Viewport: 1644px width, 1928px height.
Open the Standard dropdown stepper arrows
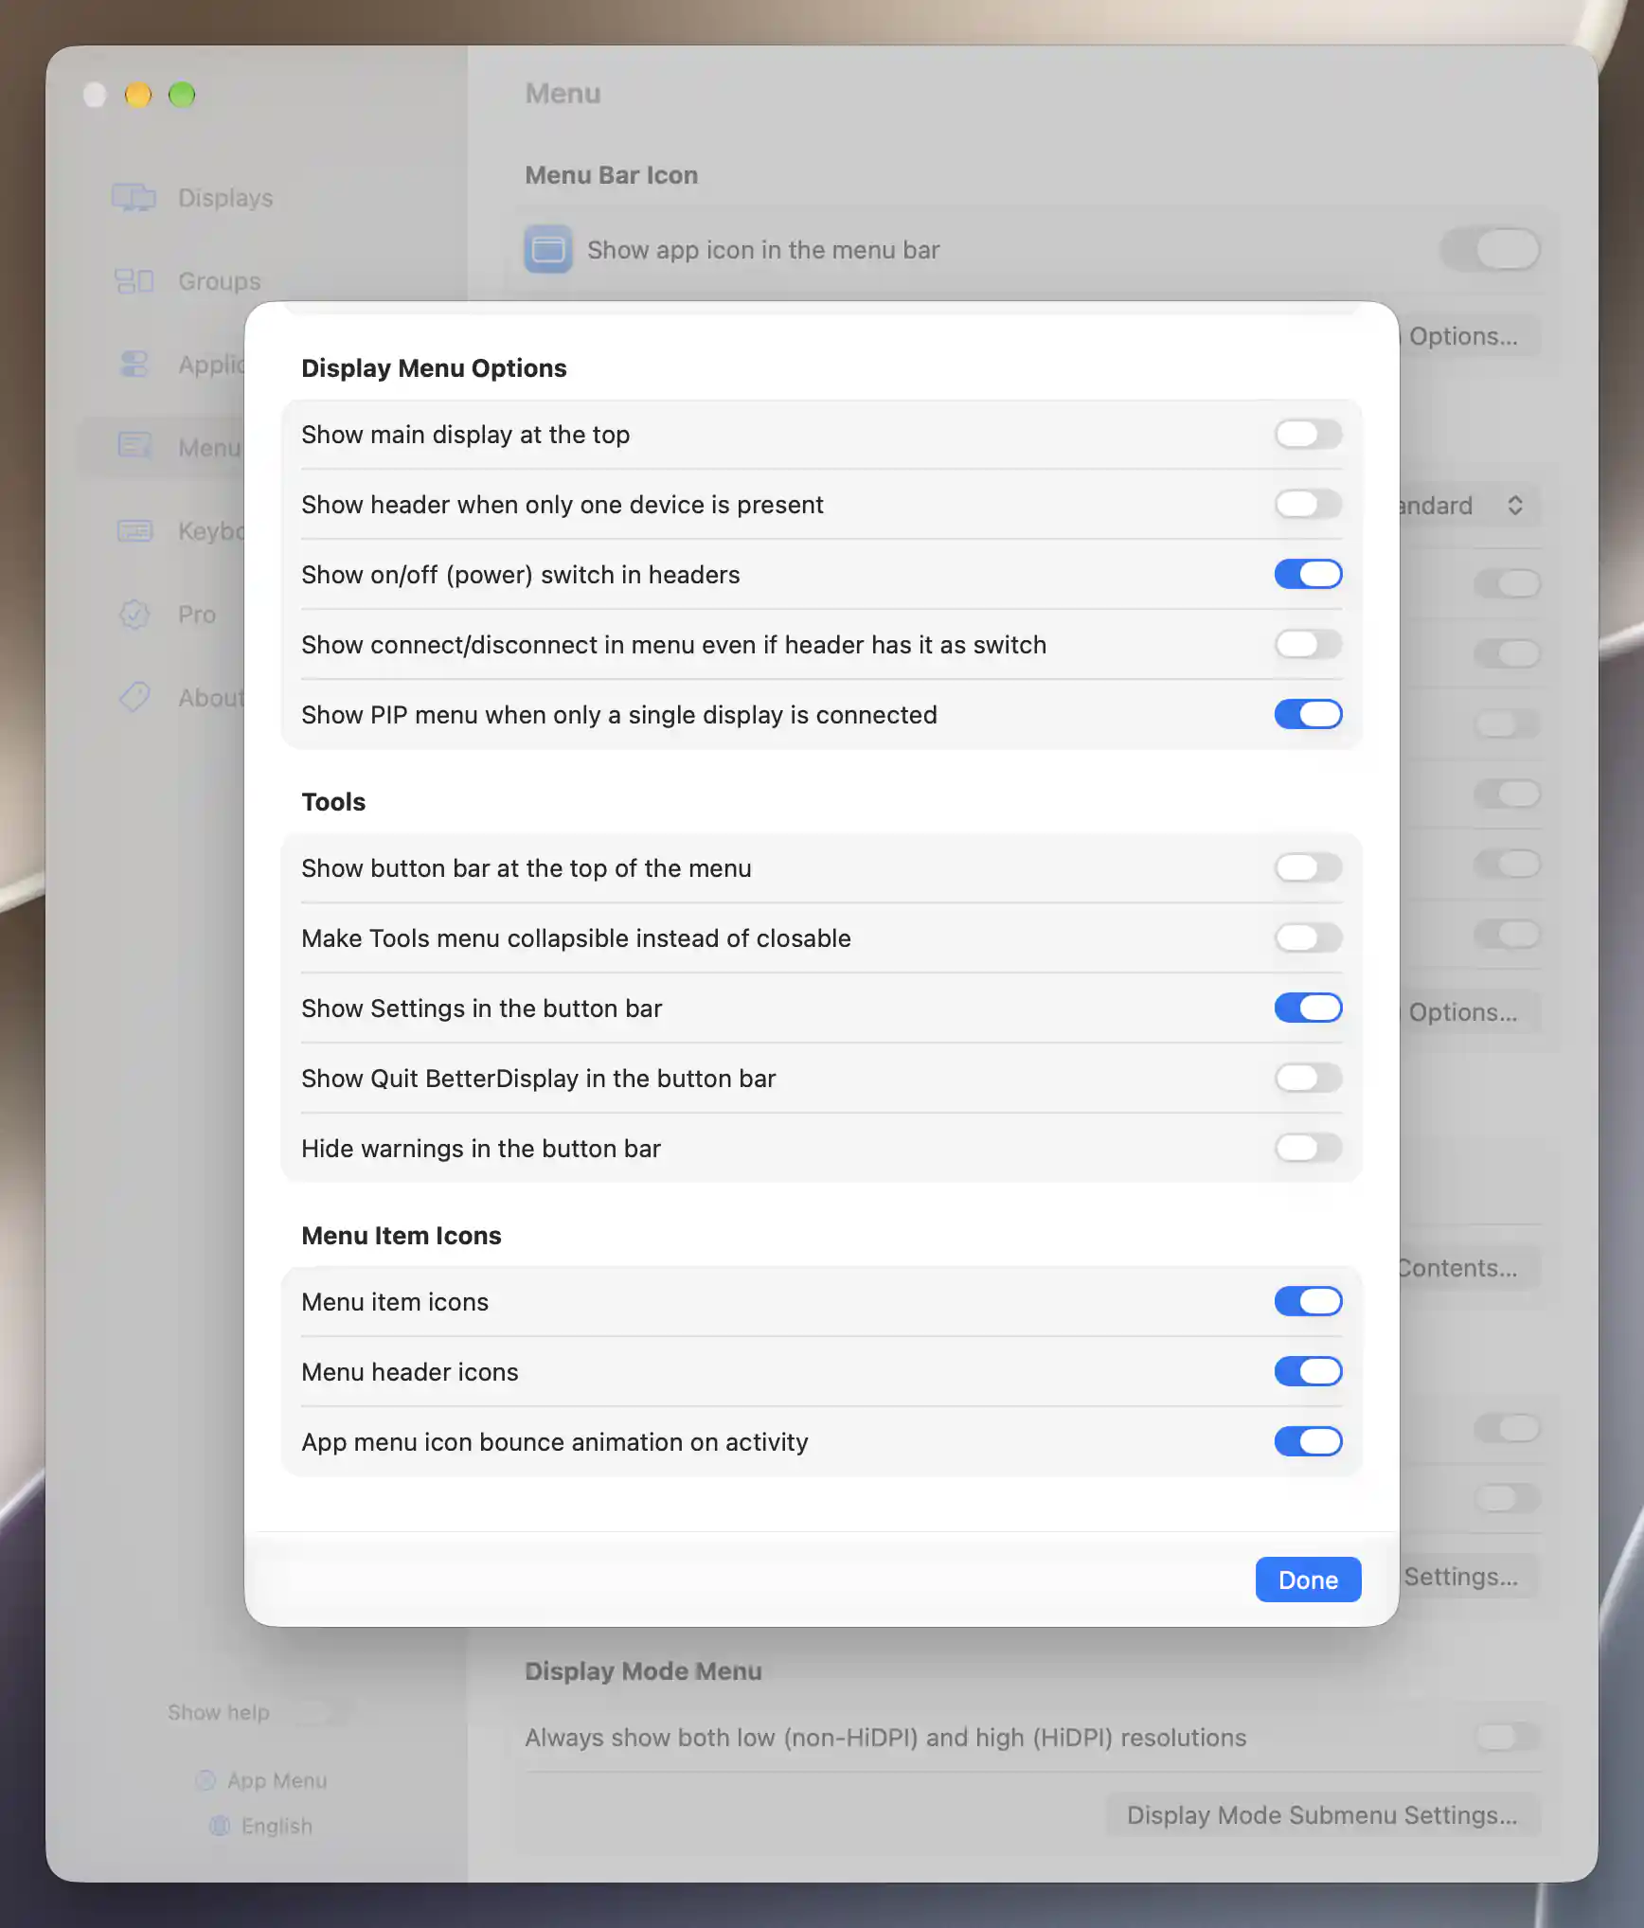(x=1515, y=506)
